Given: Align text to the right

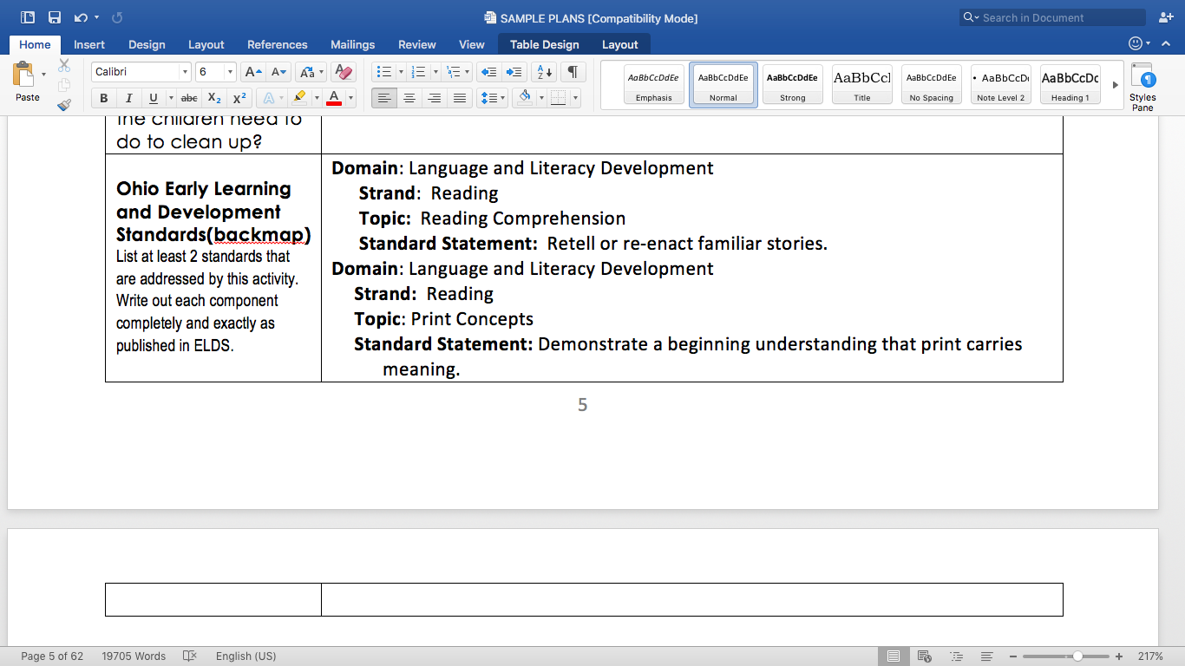Looking at the screenshot, I should [435, 98].
